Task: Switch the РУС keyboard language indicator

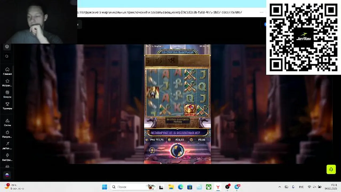Action: coord(301,187)
